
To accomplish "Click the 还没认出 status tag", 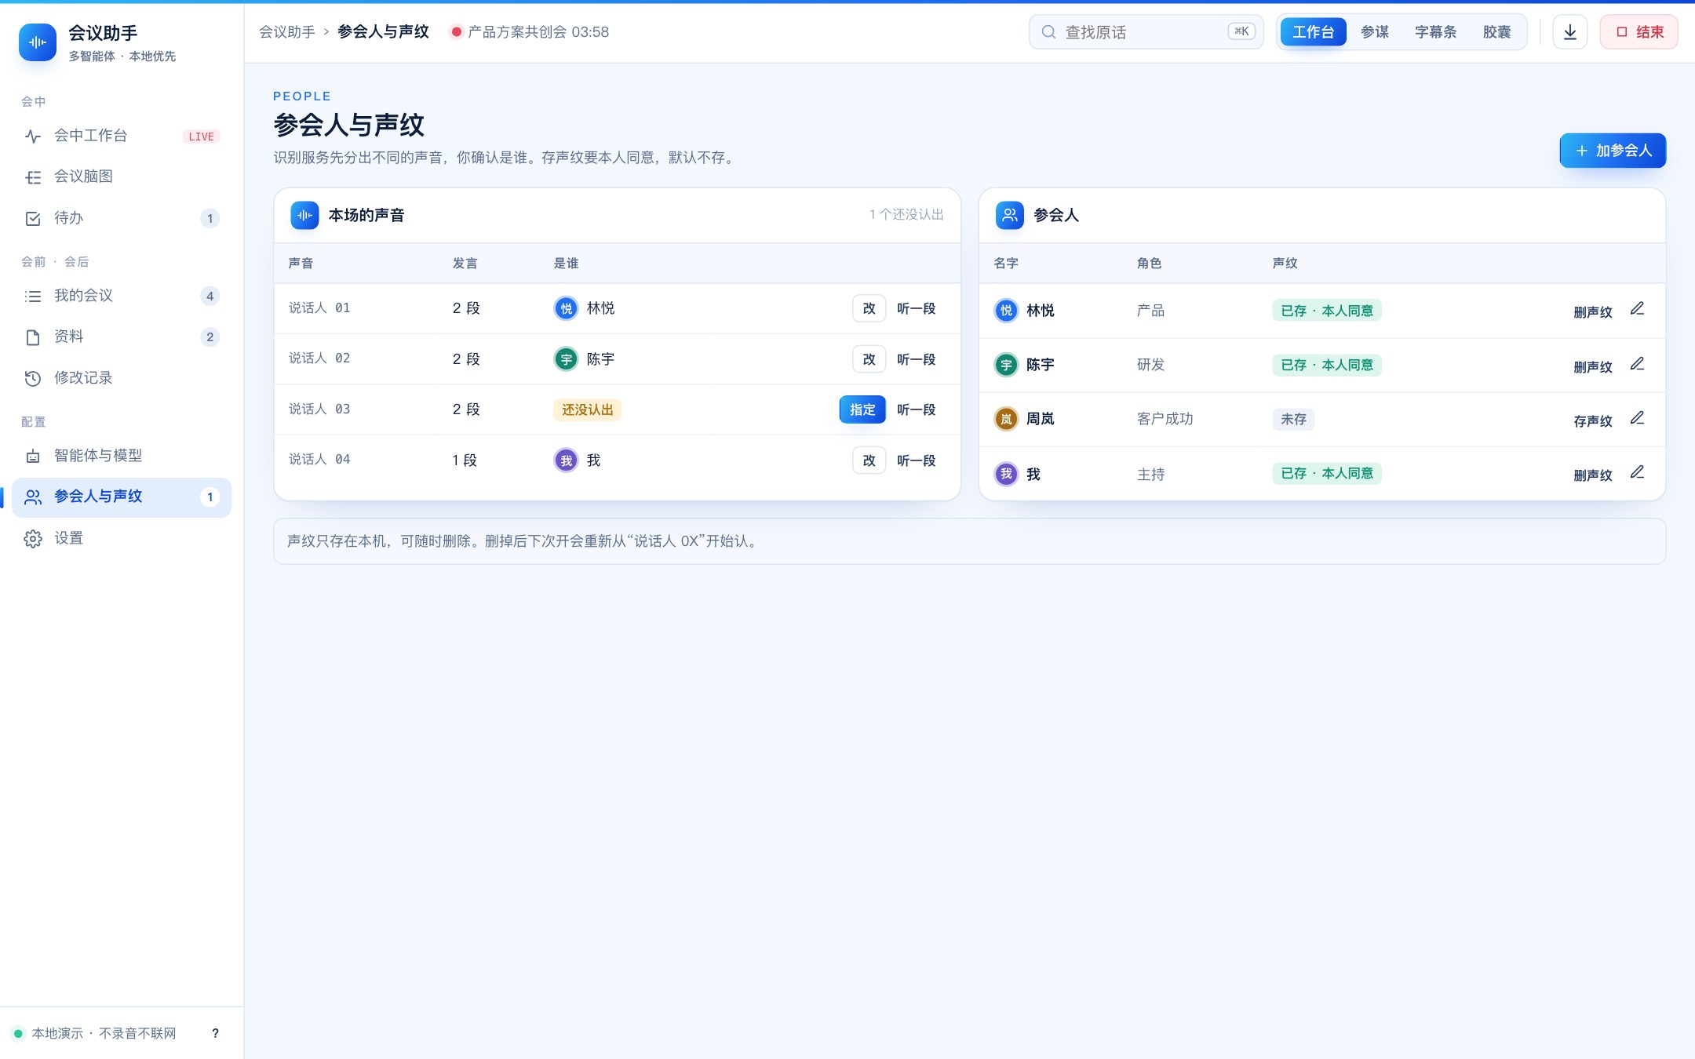I will coord(587,409).
